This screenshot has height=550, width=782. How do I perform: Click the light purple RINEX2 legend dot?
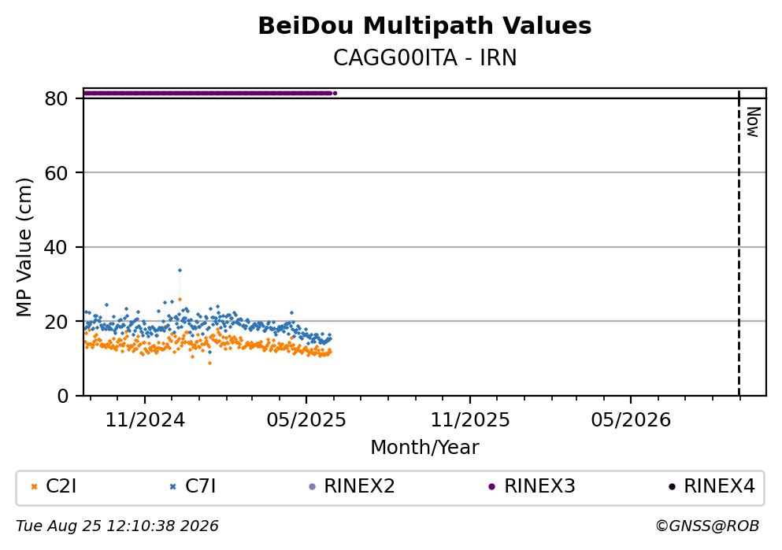click(312, 487)
